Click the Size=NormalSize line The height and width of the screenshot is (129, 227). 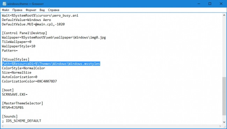(16, 73)
